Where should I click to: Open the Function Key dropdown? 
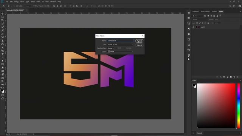pyautogui.click(x=111, y=48)
